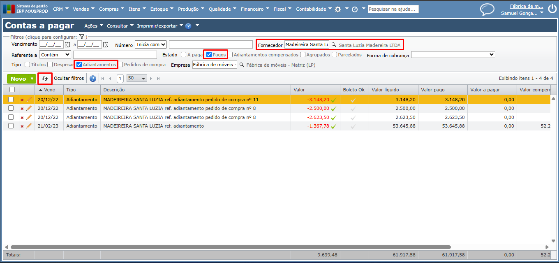Image resolution: width=559 pixels, height=263 pixels.
Task: Click the horizontal scrollbar of the grid
Action: point(230,247)
